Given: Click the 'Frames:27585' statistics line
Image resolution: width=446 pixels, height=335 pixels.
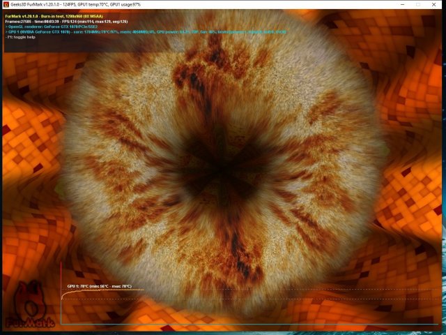Looking at the screenshot, I should point(66,22).
